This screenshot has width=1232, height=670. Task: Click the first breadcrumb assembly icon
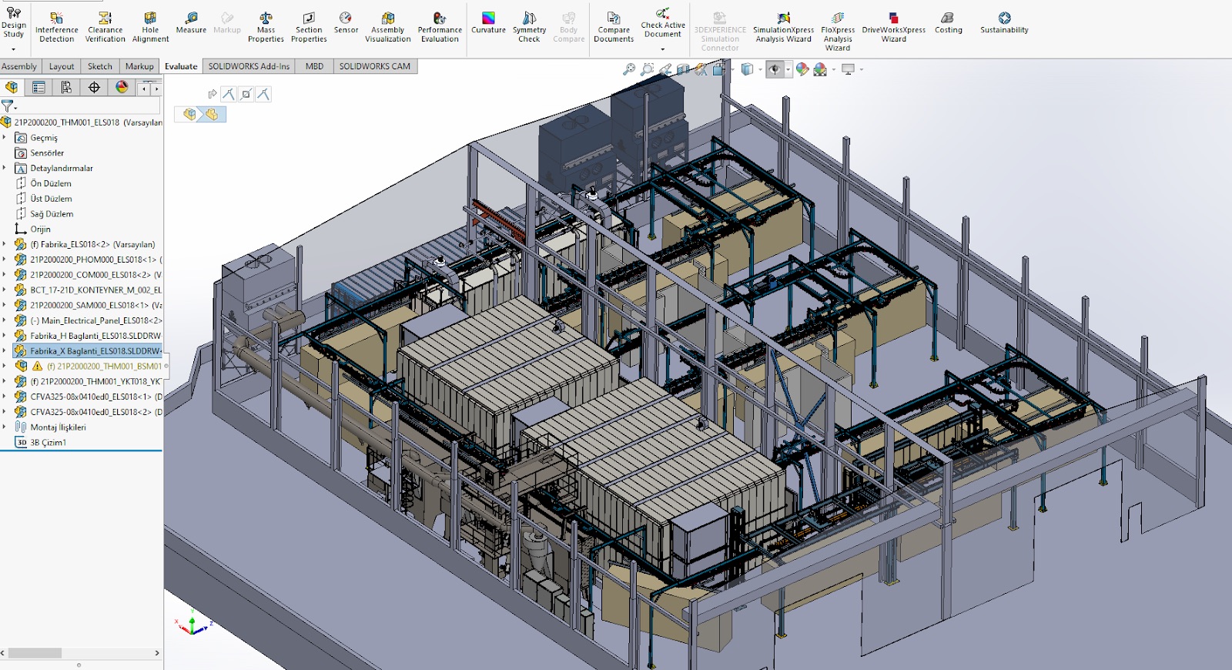click(x=189, y=114)
